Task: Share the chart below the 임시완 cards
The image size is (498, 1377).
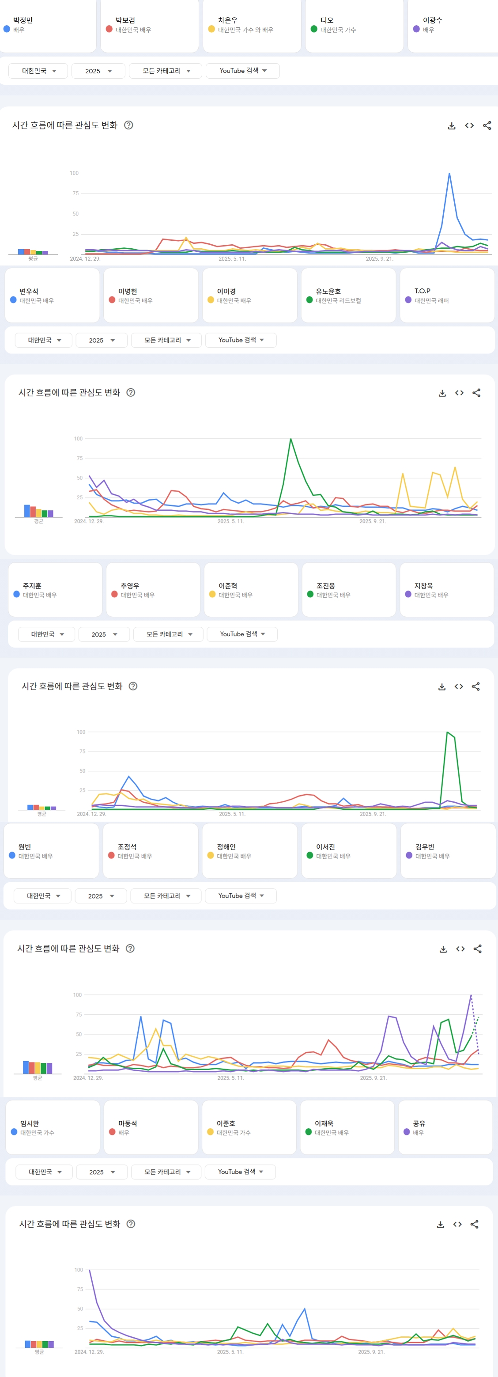Action: [x=474, y=1224]
